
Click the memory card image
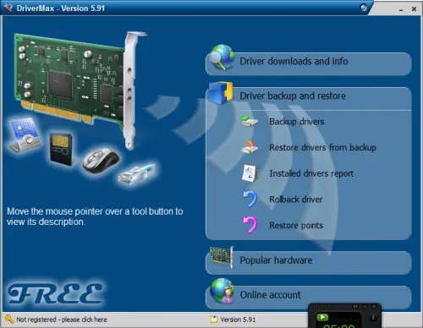61,148
